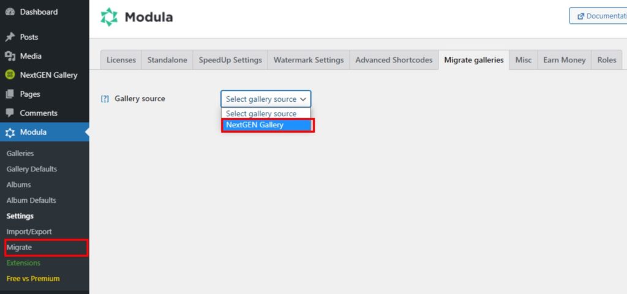This screenshot has width=627, height=294.
Task: Switch to the Licenses tab
Action: (x=121, y=60)
